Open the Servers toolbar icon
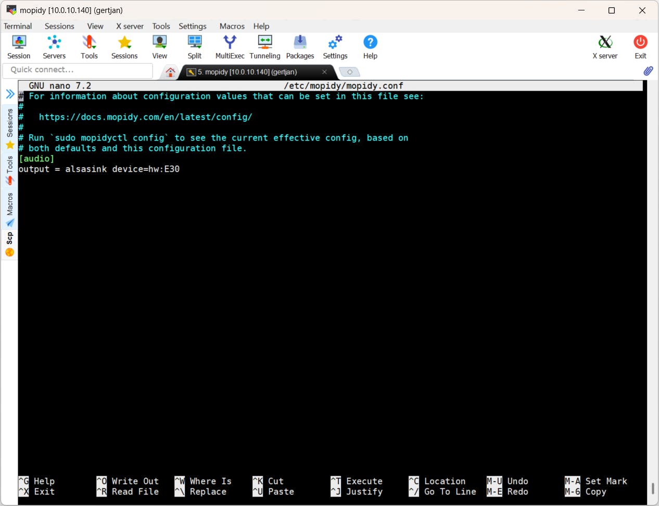 point(54,47)
